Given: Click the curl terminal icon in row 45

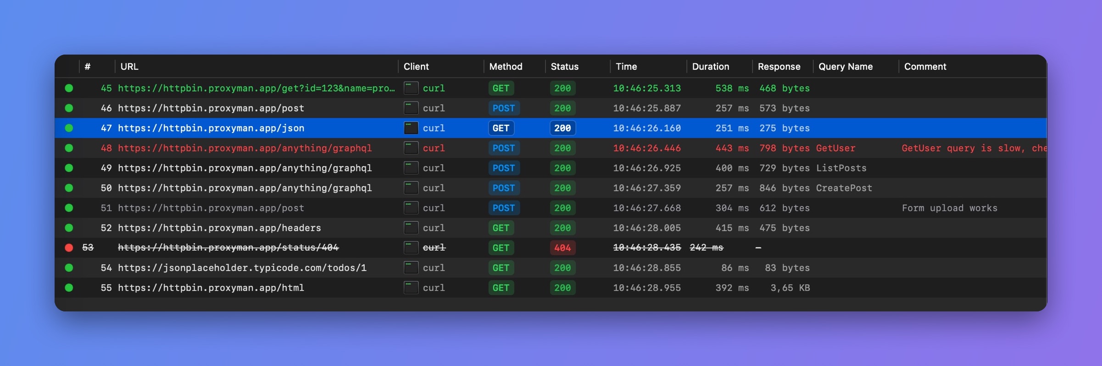Looking at the screenshot, I should [411, 88].
